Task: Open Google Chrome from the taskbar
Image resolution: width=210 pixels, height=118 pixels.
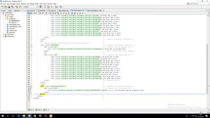Action: pyautogui.click(x=35, y=116)
